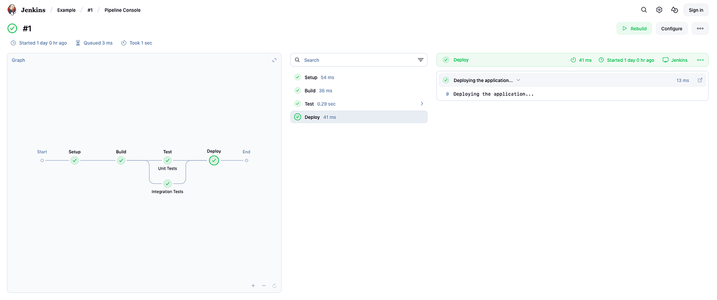Image resolution: width=717 pixels, height=300 pixels.
Task: Open the Example breadcrumb in the top bar
Action: click(x=66, y=10)
